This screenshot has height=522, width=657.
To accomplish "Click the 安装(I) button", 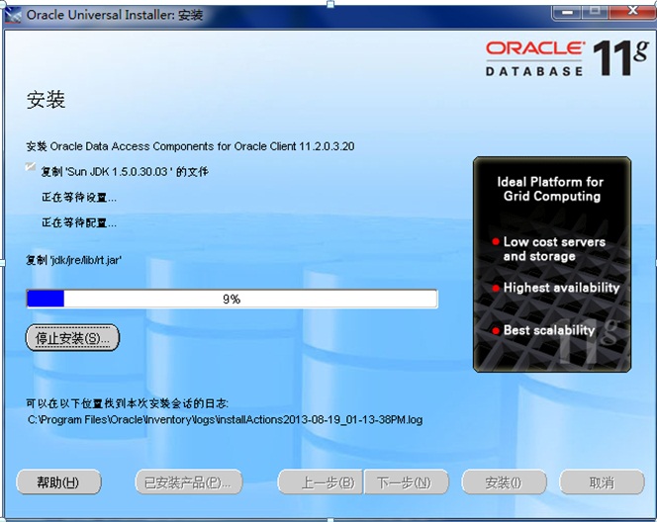I will pyautogui.click(x=504, y=482).
